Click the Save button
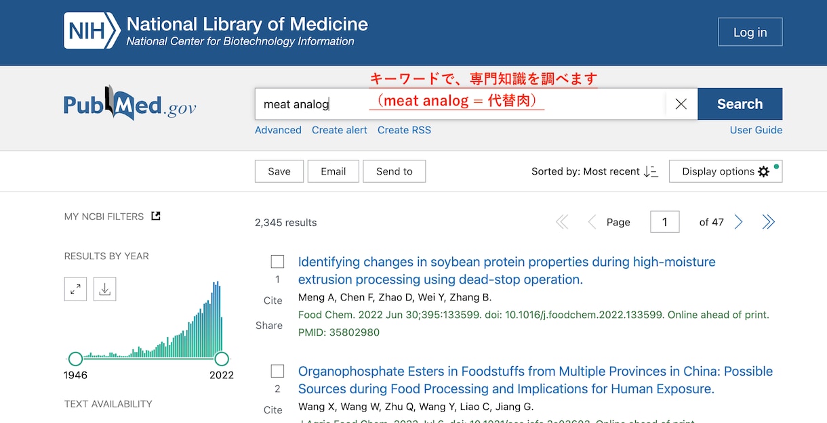Viewport: 827px width, 423px height. pyautogui.click(x=279, y=171)
